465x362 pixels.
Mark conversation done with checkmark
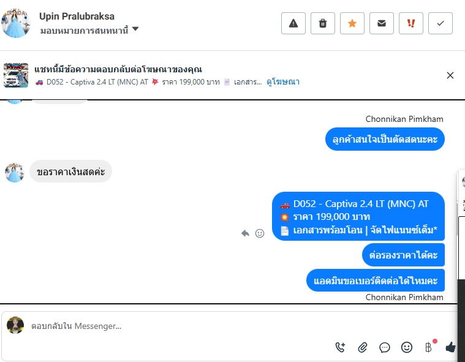pyautogui.click(x=440, y=23)
